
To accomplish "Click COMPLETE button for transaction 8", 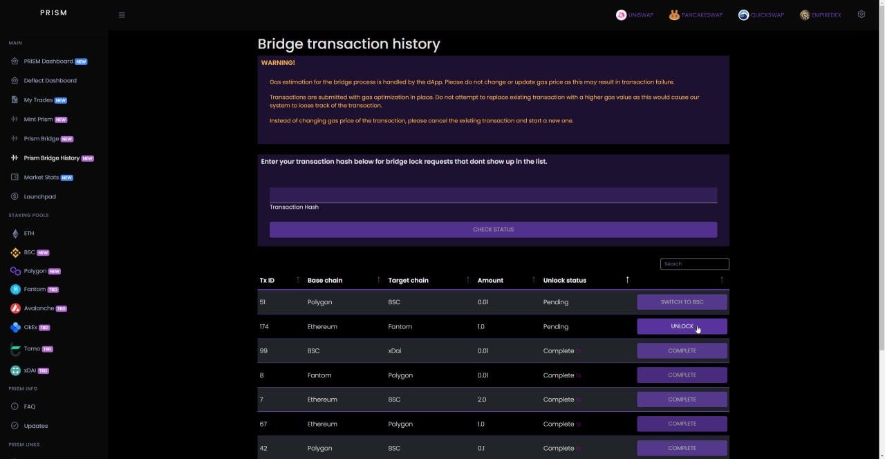I will [x=682, y=375].
